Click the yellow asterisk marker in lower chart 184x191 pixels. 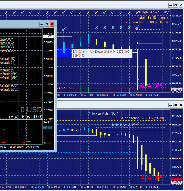(97, 128)
